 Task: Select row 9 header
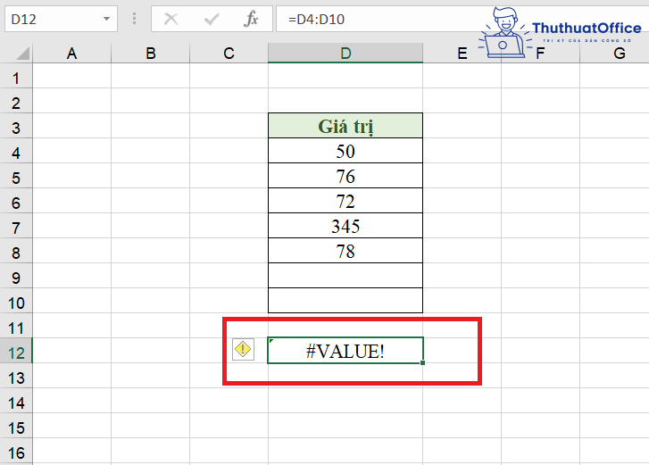pos(16,278)
